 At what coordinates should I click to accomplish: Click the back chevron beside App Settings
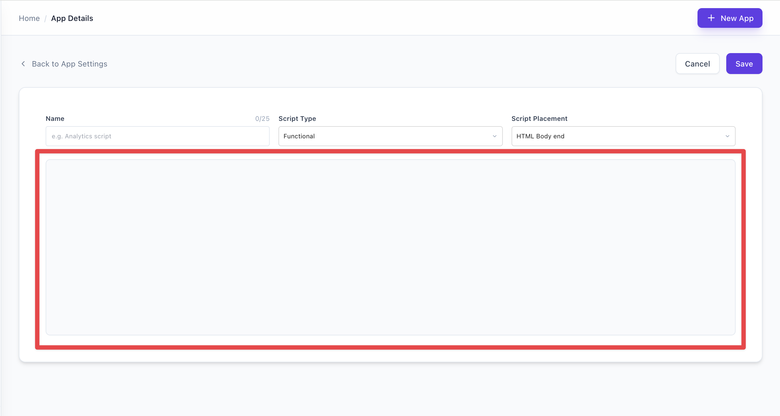pyautogui.click(x=24, y=63)
